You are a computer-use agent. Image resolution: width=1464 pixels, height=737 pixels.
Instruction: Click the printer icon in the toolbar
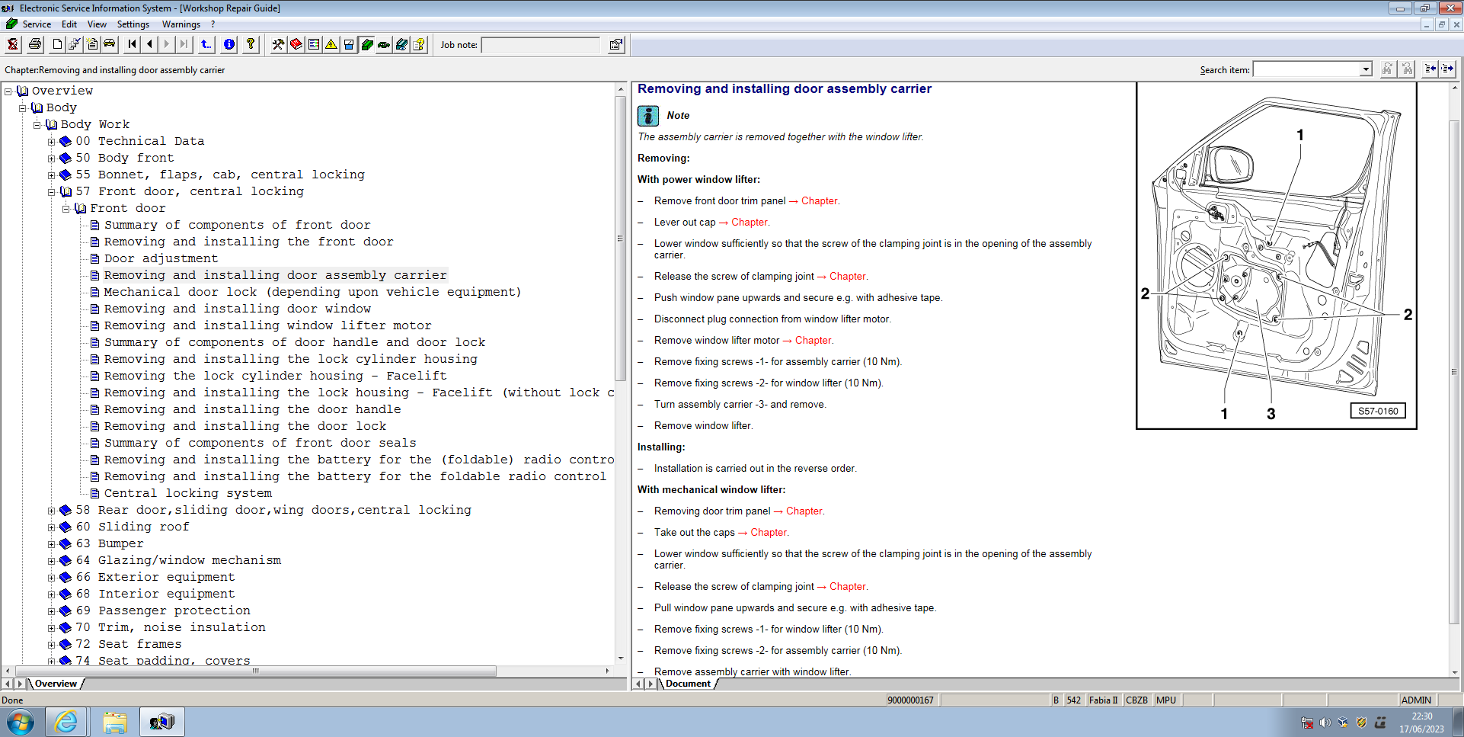pyautogui.click(x=35, y=44)
